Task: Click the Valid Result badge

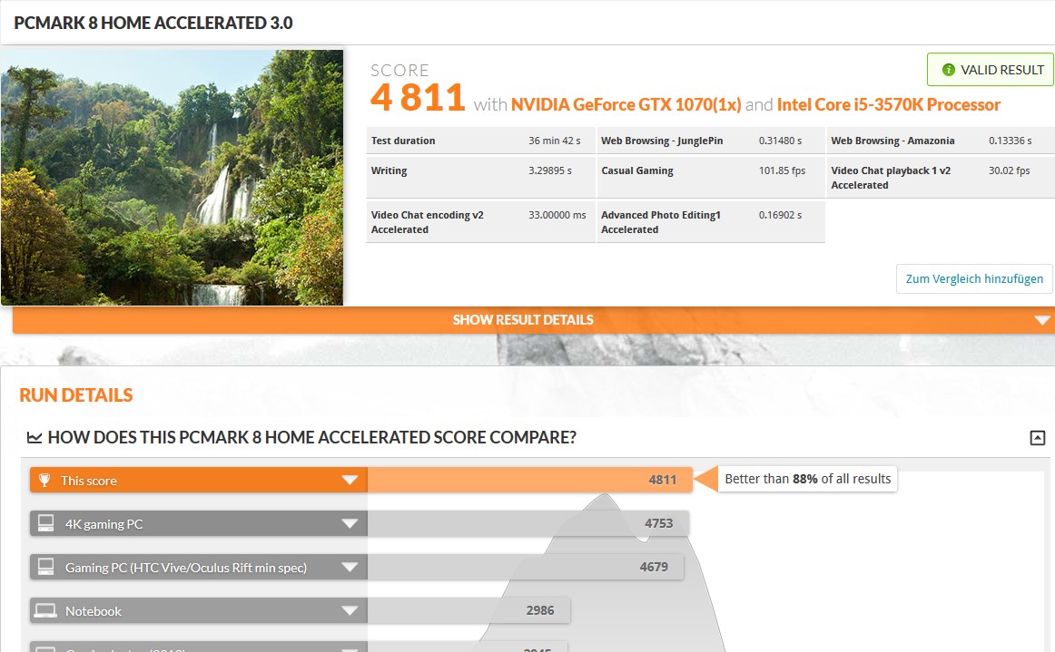Action: tap(990, 70)
